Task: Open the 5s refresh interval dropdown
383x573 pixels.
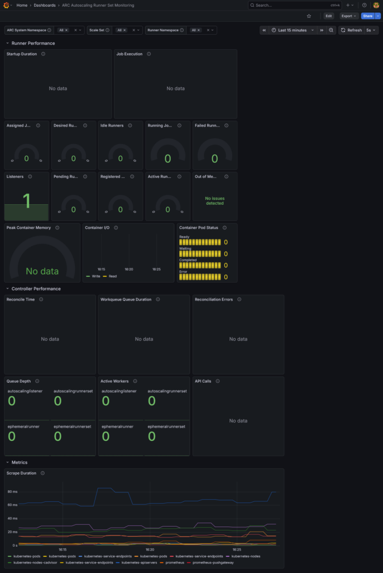Action: tap(371, 30)
